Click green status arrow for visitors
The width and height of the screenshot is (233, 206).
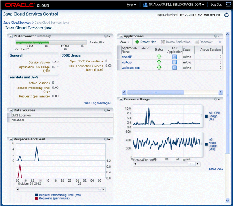coord(159,62)
